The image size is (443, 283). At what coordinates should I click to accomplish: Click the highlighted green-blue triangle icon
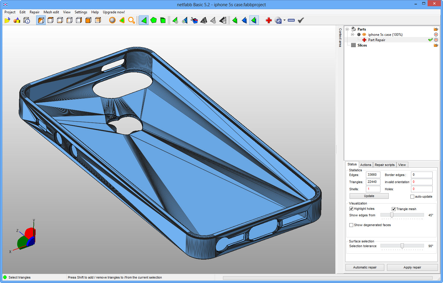click(x=254, y=20)
